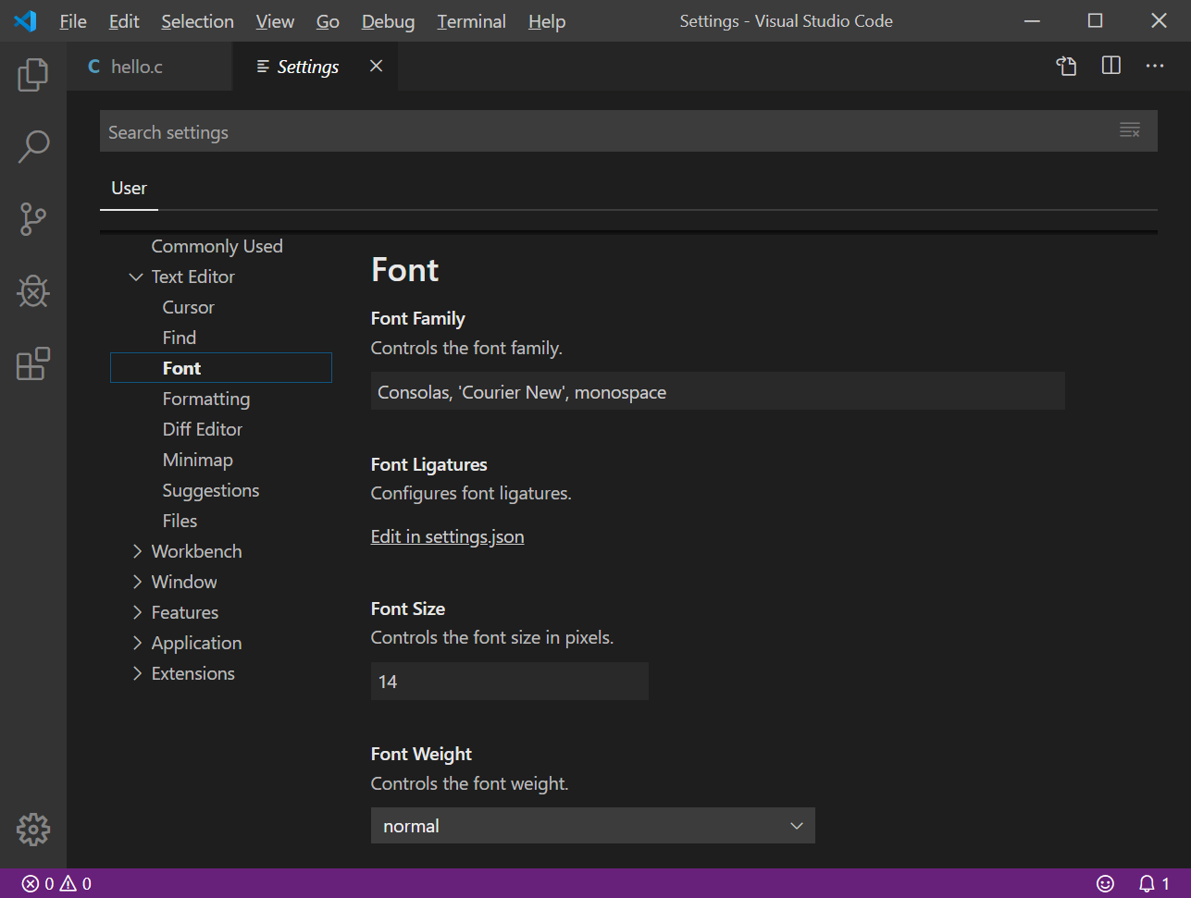Open the Font Weight dropdown

(592, 826)
